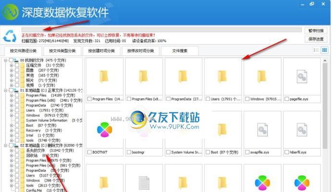Tick the BOOTNXT checkbox
This screenshot has height=192, width=332.
(x=89, y=152)
